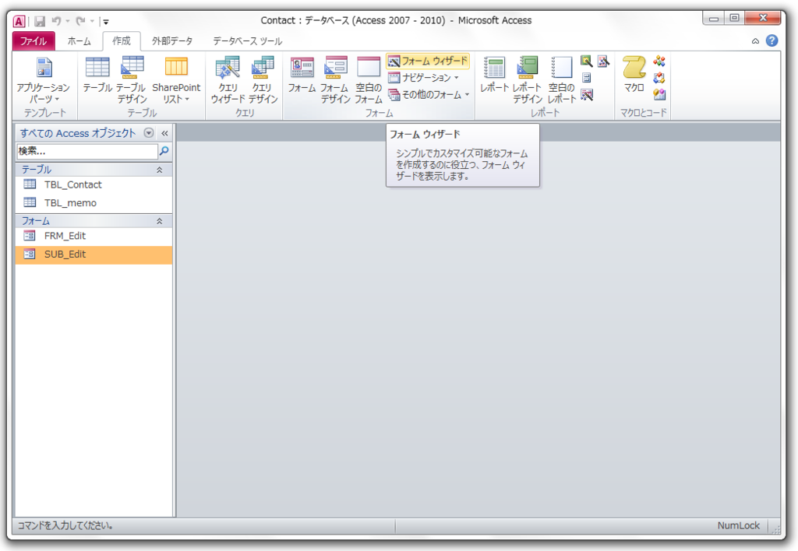Click the search magnifier icon
The image size is (798, 551).
pyautogui.click(x=164, y=151)
